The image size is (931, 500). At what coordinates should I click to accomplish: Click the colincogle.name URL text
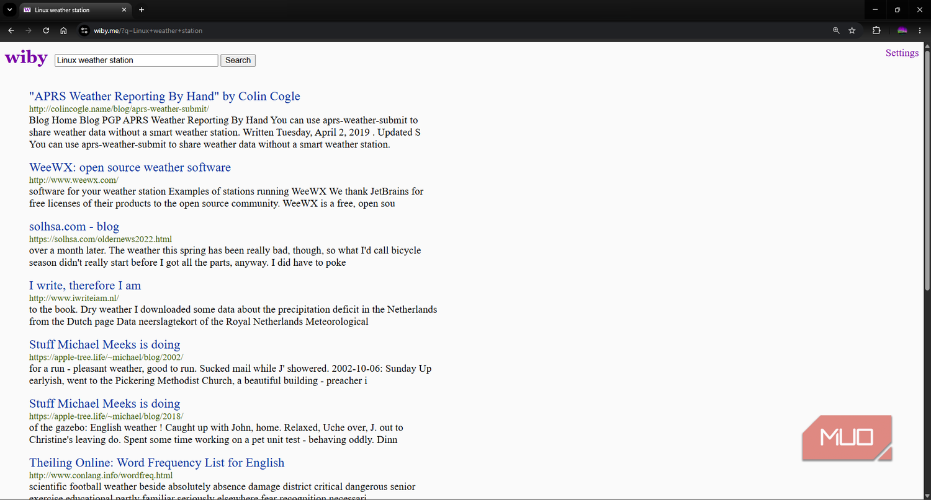pyautogui.click(x=119, y=108)
